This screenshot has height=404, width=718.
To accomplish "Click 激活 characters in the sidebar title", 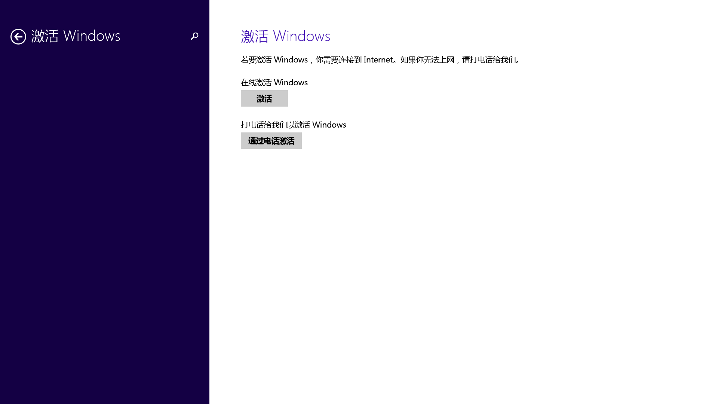I will pyautogui.click(x=45, y=36).
